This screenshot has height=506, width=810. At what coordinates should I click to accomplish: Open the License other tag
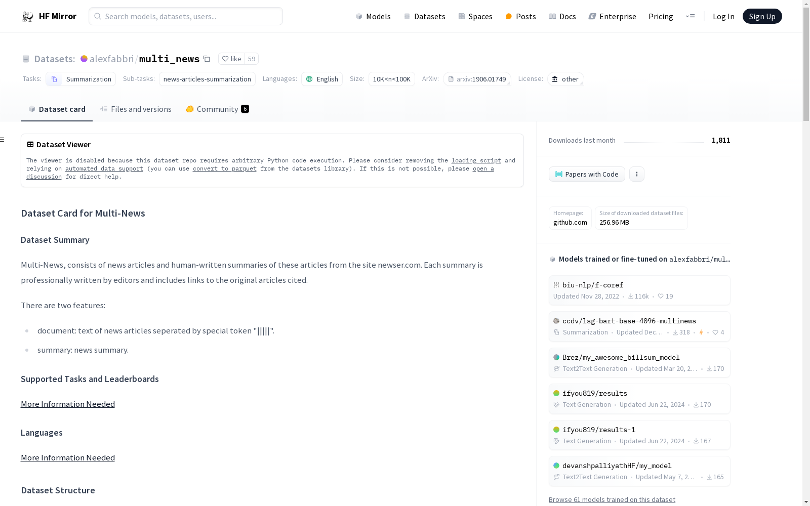[565, 79]
